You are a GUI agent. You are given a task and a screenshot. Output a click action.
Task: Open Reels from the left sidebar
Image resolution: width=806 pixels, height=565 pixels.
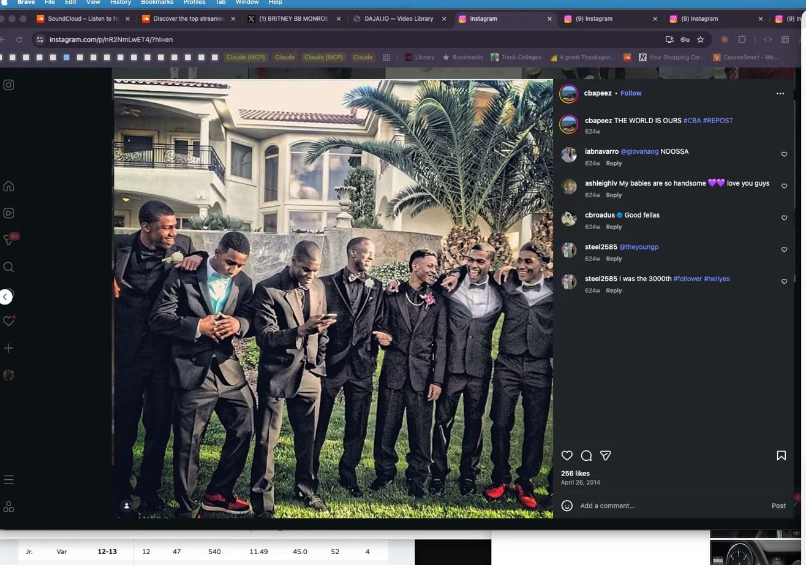pos(9,213)
